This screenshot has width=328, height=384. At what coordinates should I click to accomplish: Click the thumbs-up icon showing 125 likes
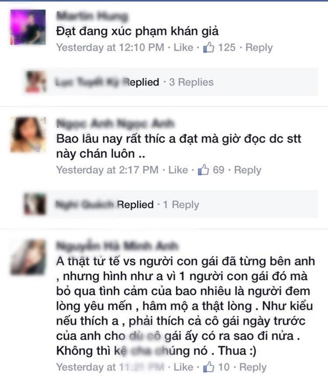[209, 47]
